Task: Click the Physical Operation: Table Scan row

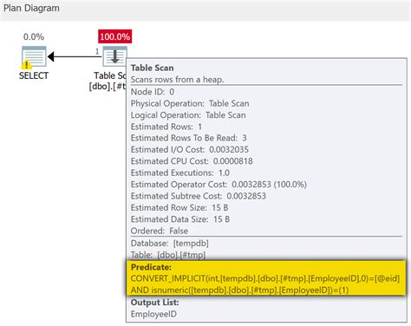Action: [x=190, y=103]
